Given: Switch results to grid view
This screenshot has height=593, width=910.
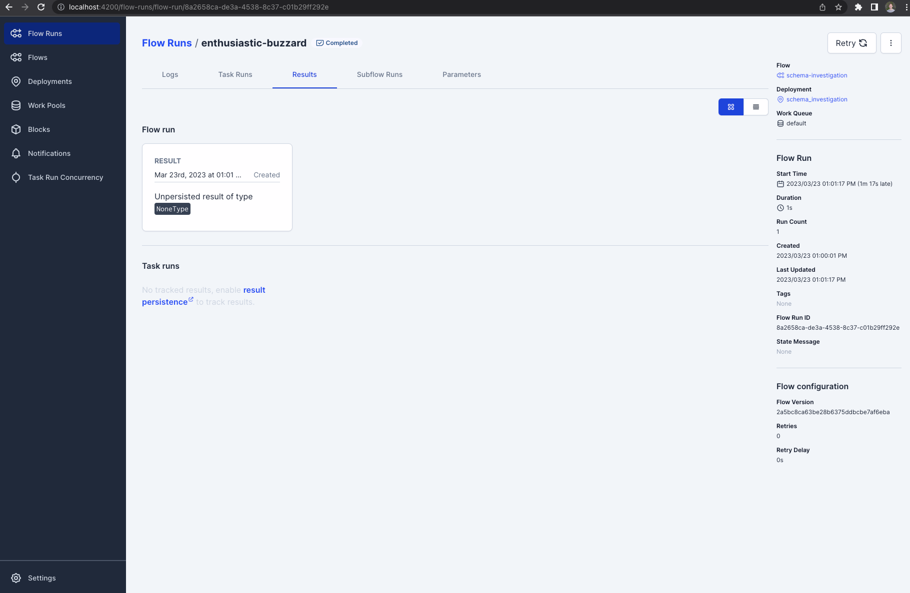Looking at the screenshot, I should coord(730,106).
